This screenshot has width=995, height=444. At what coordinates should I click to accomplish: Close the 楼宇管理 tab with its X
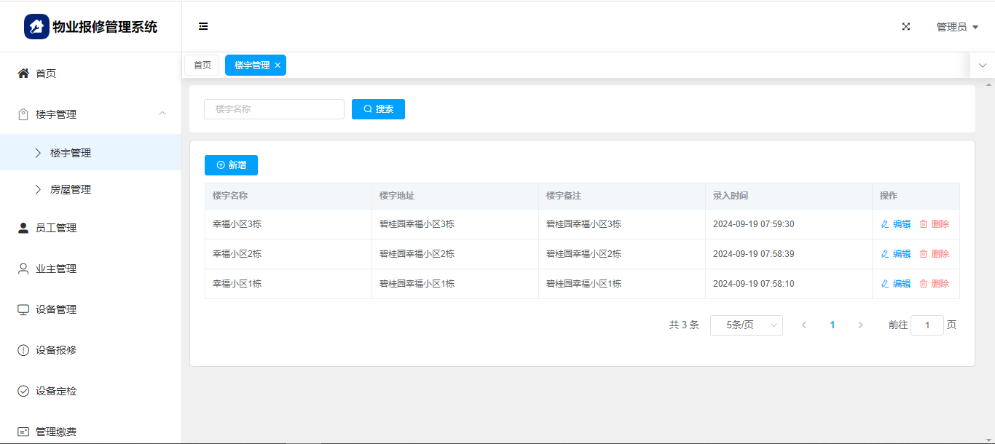pos(278,66)
